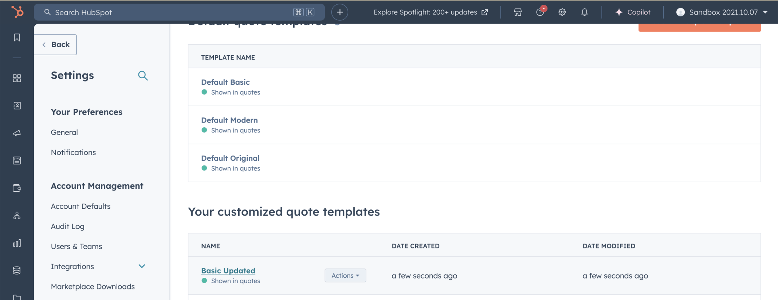
Task: Click the plus create-new button in top bar
Action: [339, 12]
